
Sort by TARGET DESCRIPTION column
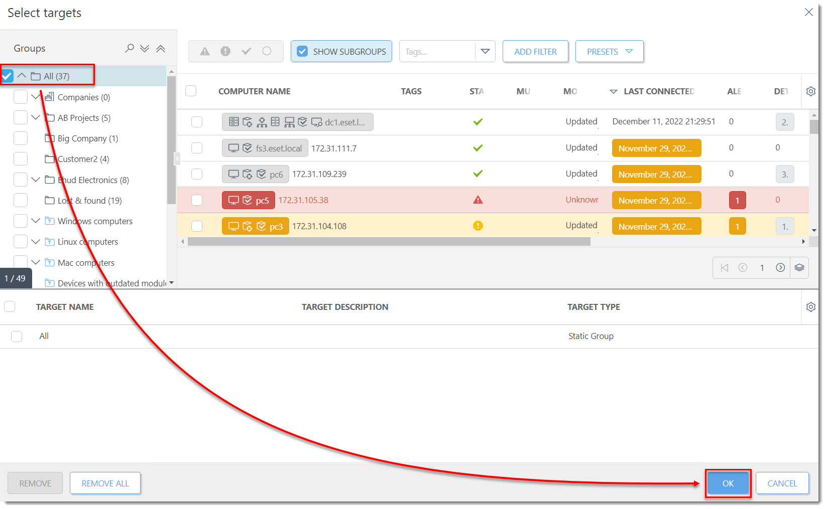pos(345,307)
